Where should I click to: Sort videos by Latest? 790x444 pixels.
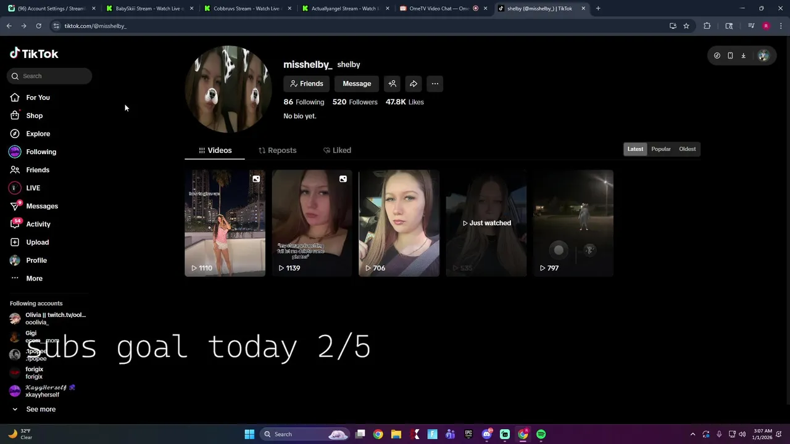635,149
